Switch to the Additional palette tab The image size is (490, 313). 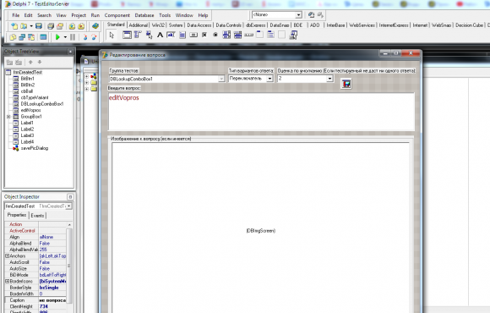[138, 25]
